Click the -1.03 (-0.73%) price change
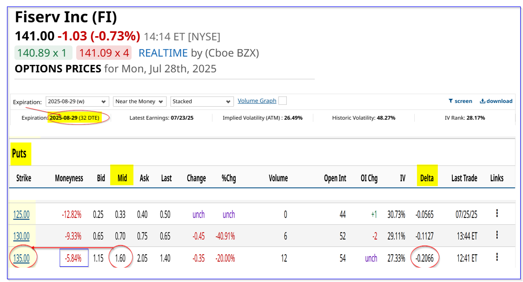 coord(99,36)
